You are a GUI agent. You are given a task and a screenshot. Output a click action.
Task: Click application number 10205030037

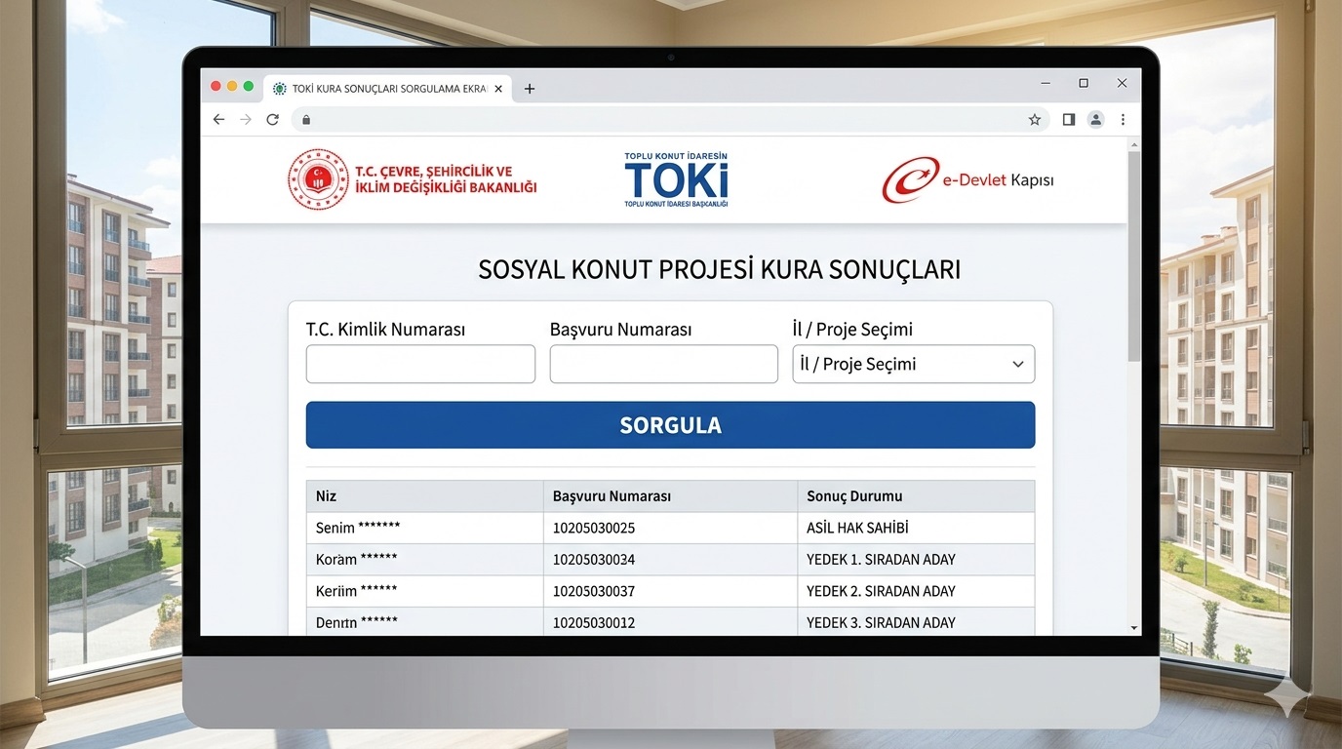click(594, 591)
